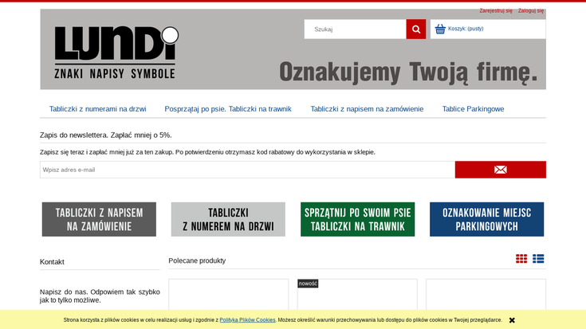
Task: Open Polityką Plików Cookies link
Action: pos(247,320)
